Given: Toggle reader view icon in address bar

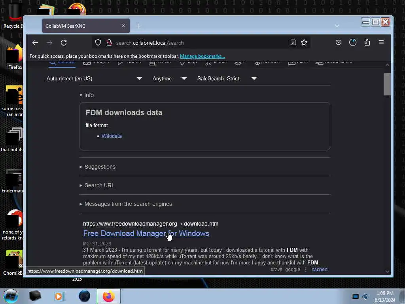Looking at the screenshot, I should (x=293, y=42).
